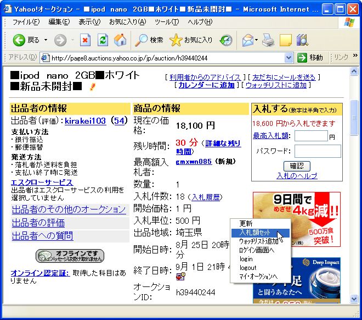This screenshot has height=320, width=362.
Task: Expand address bar URL dropdown
Action: pyautogui.click(x=289, y=58)
